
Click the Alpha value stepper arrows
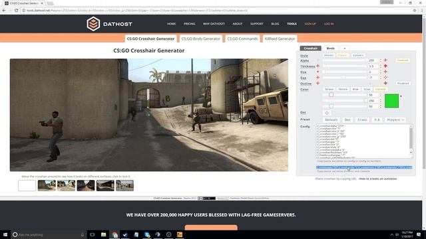coord(381,60)
